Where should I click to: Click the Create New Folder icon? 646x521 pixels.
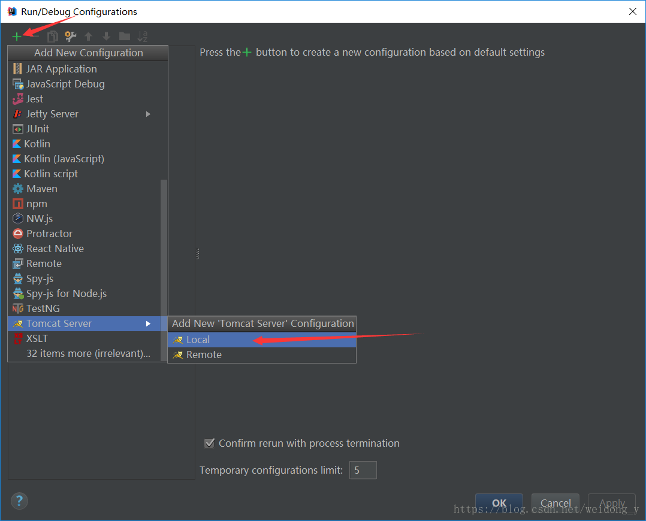coord(125,37)
